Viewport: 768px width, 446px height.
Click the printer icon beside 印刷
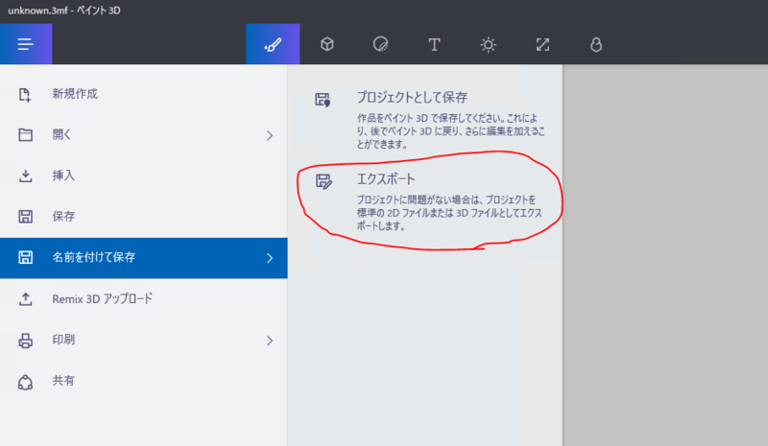[26, 340]
